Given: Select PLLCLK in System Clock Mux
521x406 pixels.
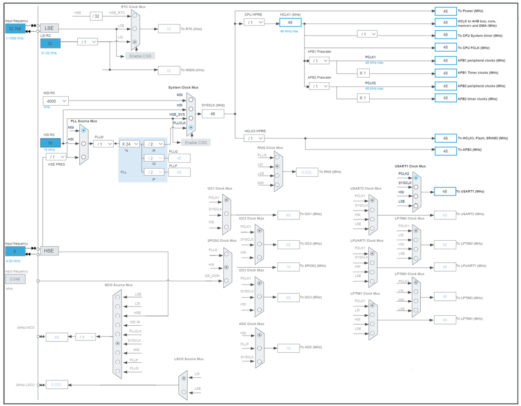Looking at the screenshot, I should pyautogui.click(x=191, y=128).
